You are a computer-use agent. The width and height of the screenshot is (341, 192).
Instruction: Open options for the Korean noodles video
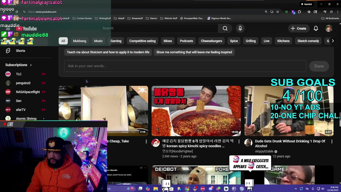[239, 142]
